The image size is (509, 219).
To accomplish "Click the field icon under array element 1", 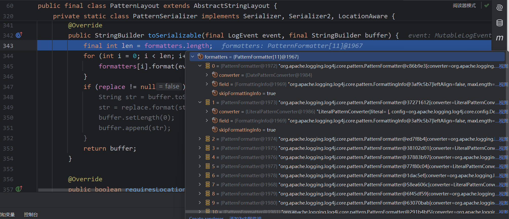I will click(x=215, y=120).
